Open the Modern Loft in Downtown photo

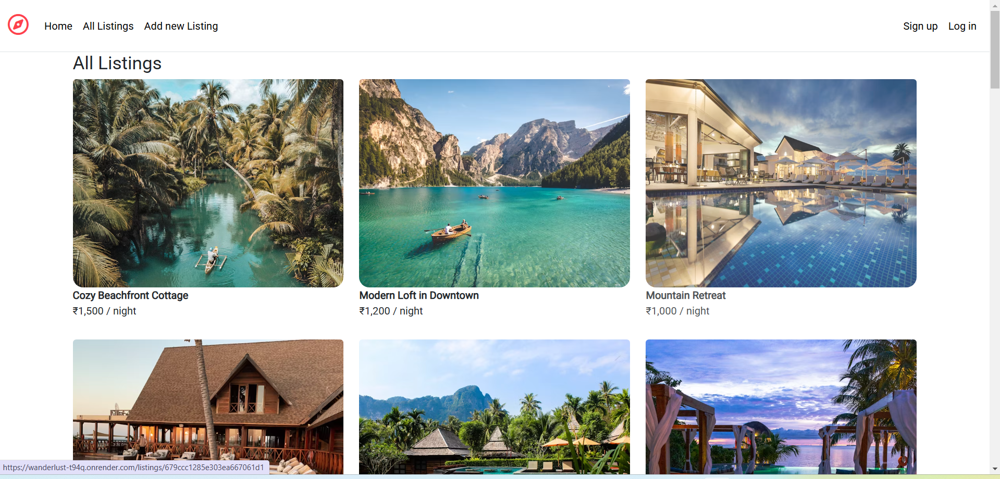[x=495, y=183]
